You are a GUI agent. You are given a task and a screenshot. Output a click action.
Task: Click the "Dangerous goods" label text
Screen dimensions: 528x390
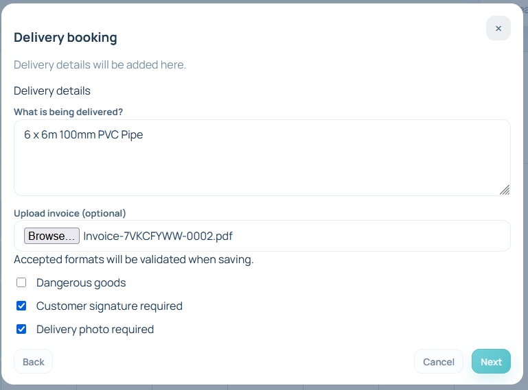point(81,282)
